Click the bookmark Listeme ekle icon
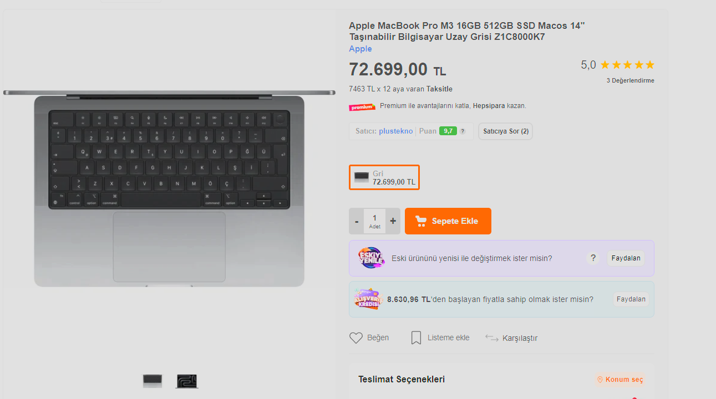Screen dimensions: 716x399 pos(416,337)
